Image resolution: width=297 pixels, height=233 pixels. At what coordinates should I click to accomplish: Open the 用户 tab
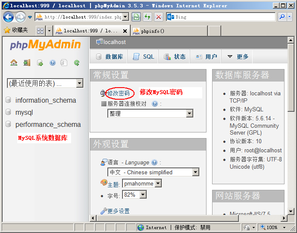pyautogui.click(x=206, y=57)
